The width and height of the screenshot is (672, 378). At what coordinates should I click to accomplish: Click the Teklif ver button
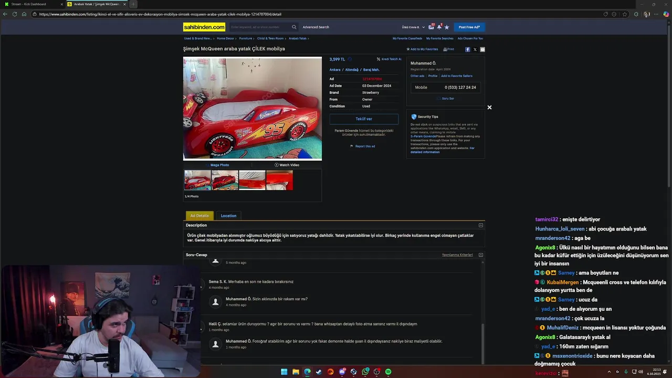point(364,119)
